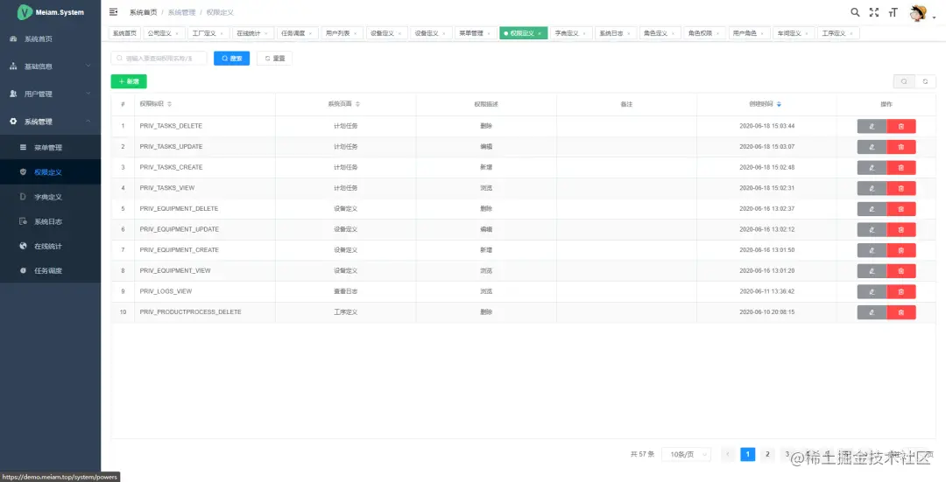Toggle fullscreen mode icon in header
Screen dimensions: 946x482
(x=873, y=12)
